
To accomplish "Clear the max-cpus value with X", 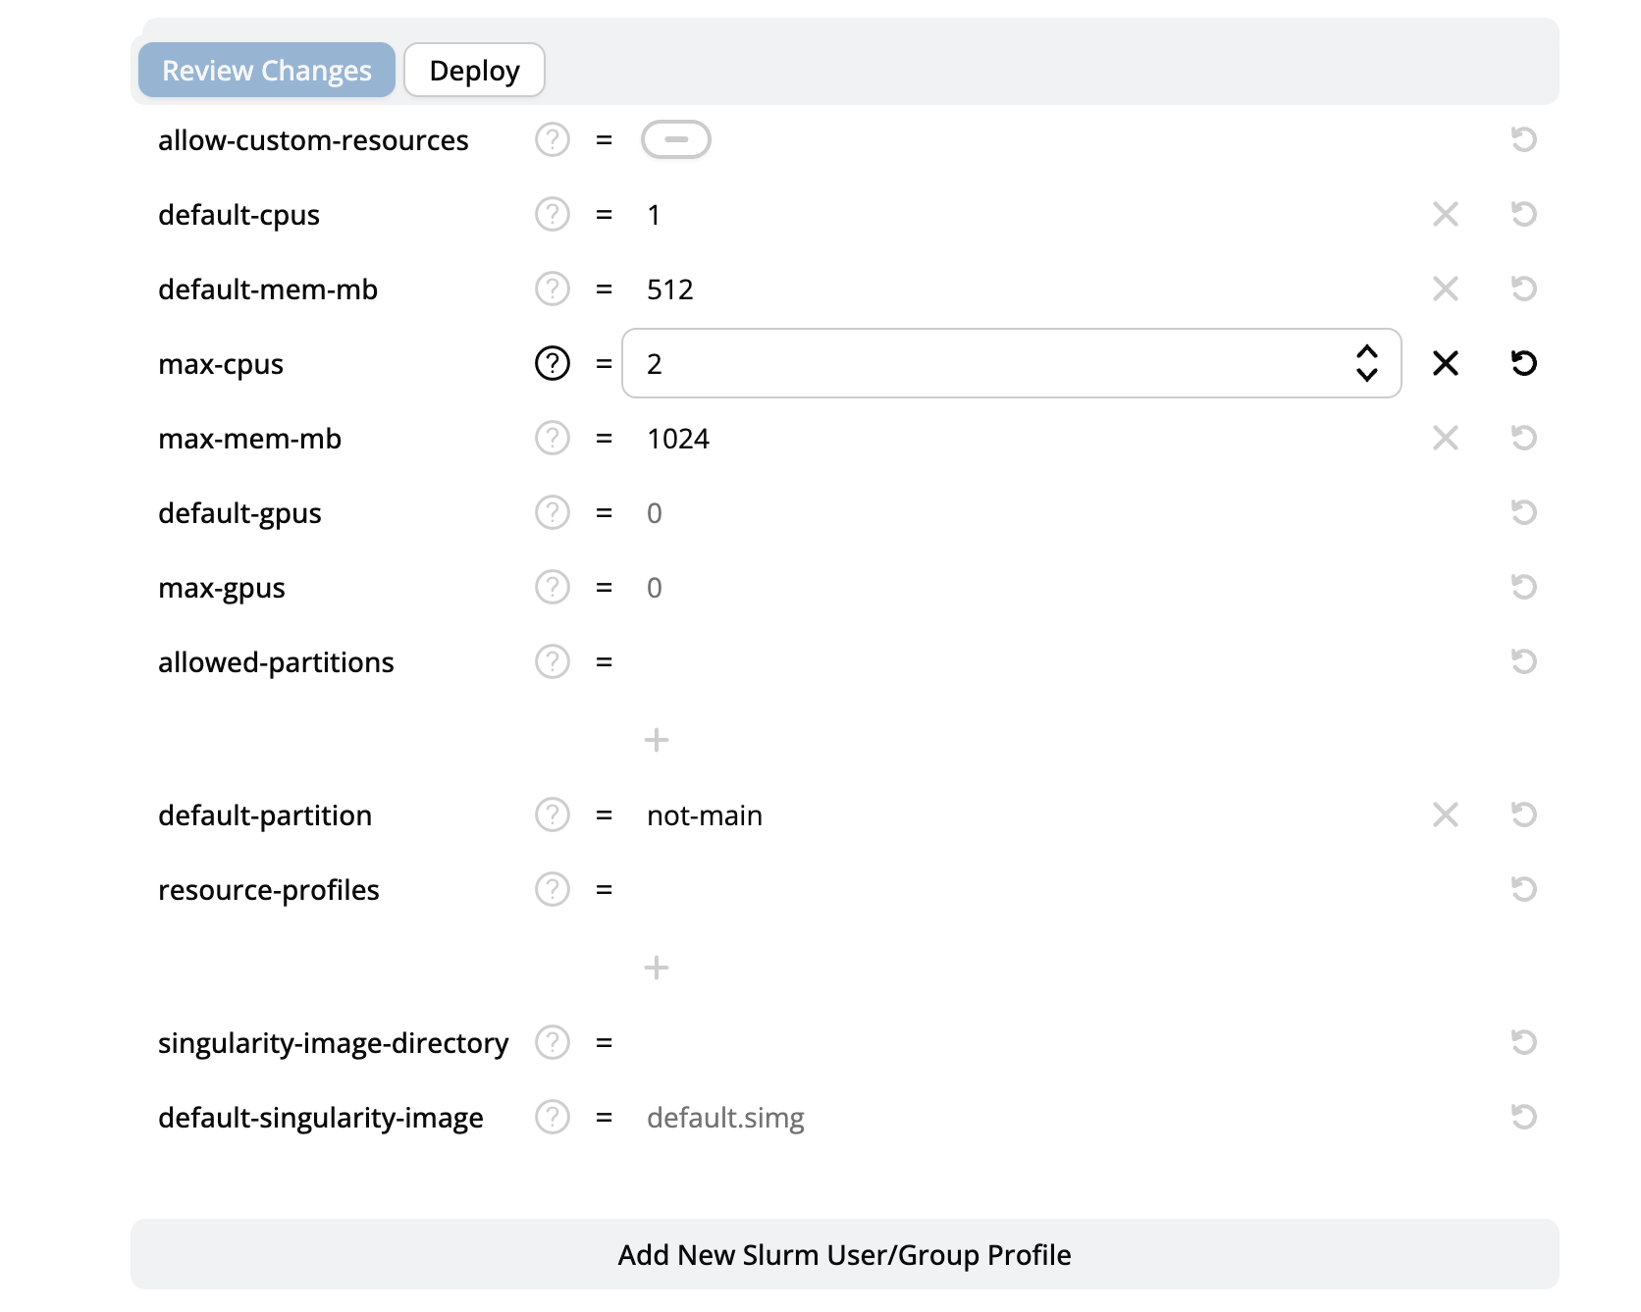I will coord(1445,364).
